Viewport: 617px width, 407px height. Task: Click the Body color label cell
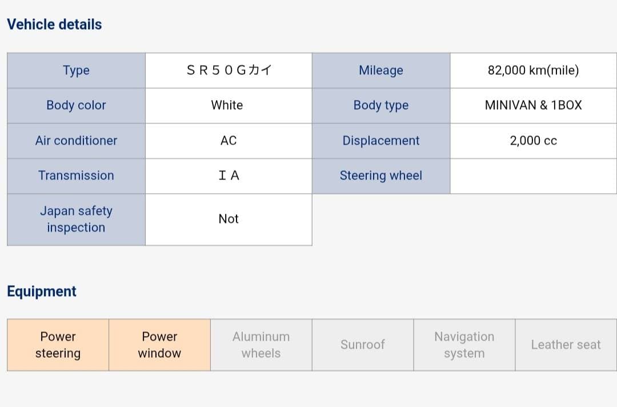[76, 105]
